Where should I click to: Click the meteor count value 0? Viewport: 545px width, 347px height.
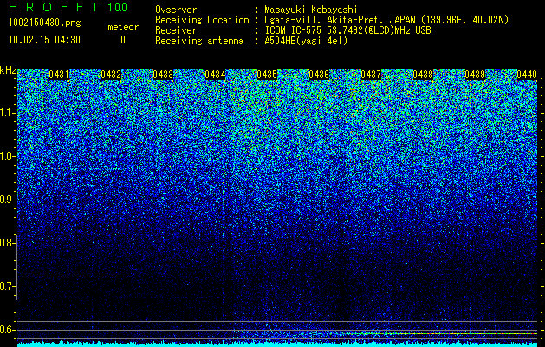(123, 40)
